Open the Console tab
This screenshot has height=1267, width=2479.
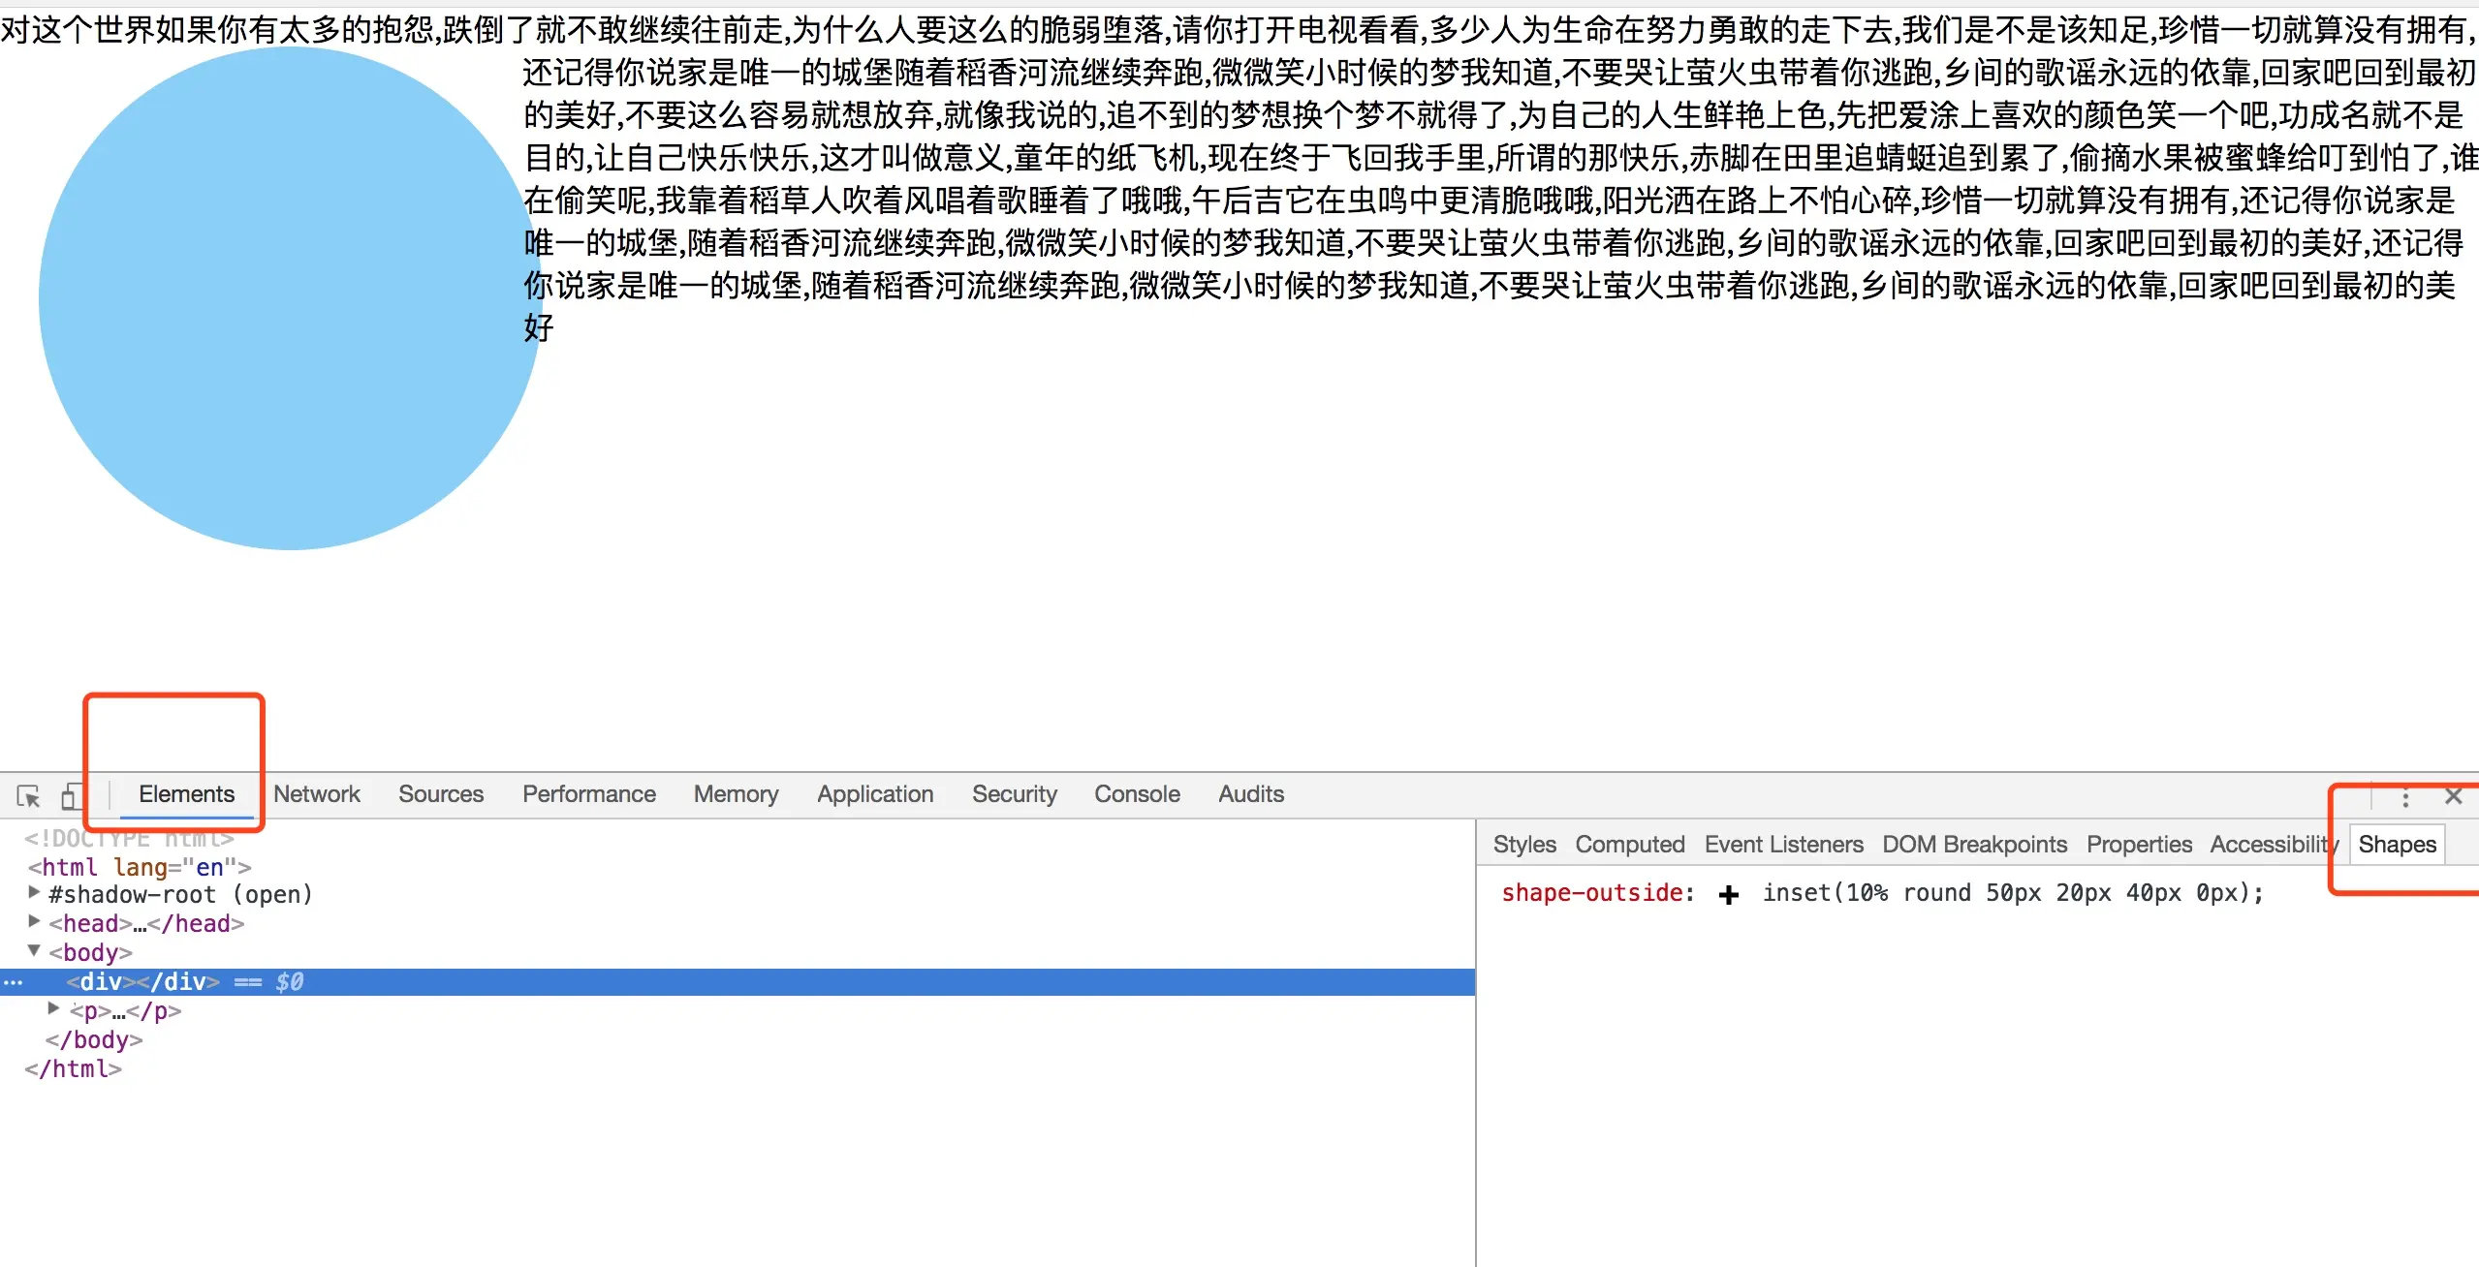1136,794
